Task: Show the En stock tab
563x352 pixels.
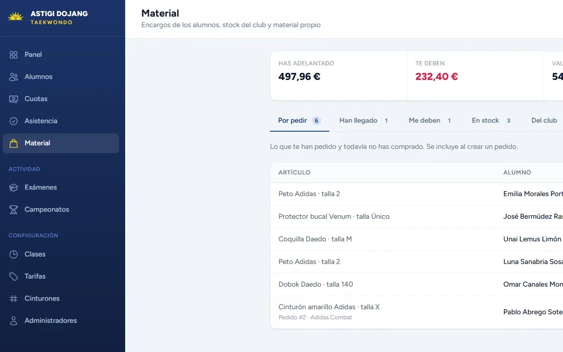Action: (x=491, y=121)
